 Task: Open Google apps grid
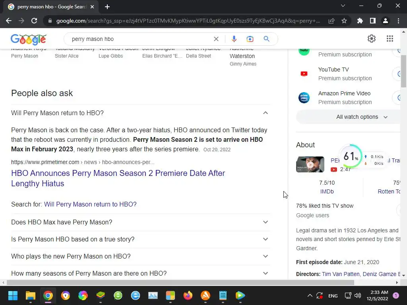[390, 39]
